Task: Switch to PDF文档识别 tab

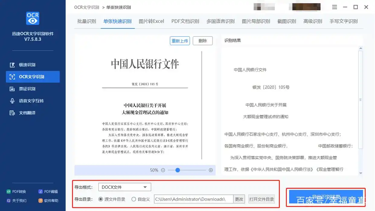Action: (x=185, y=21)
